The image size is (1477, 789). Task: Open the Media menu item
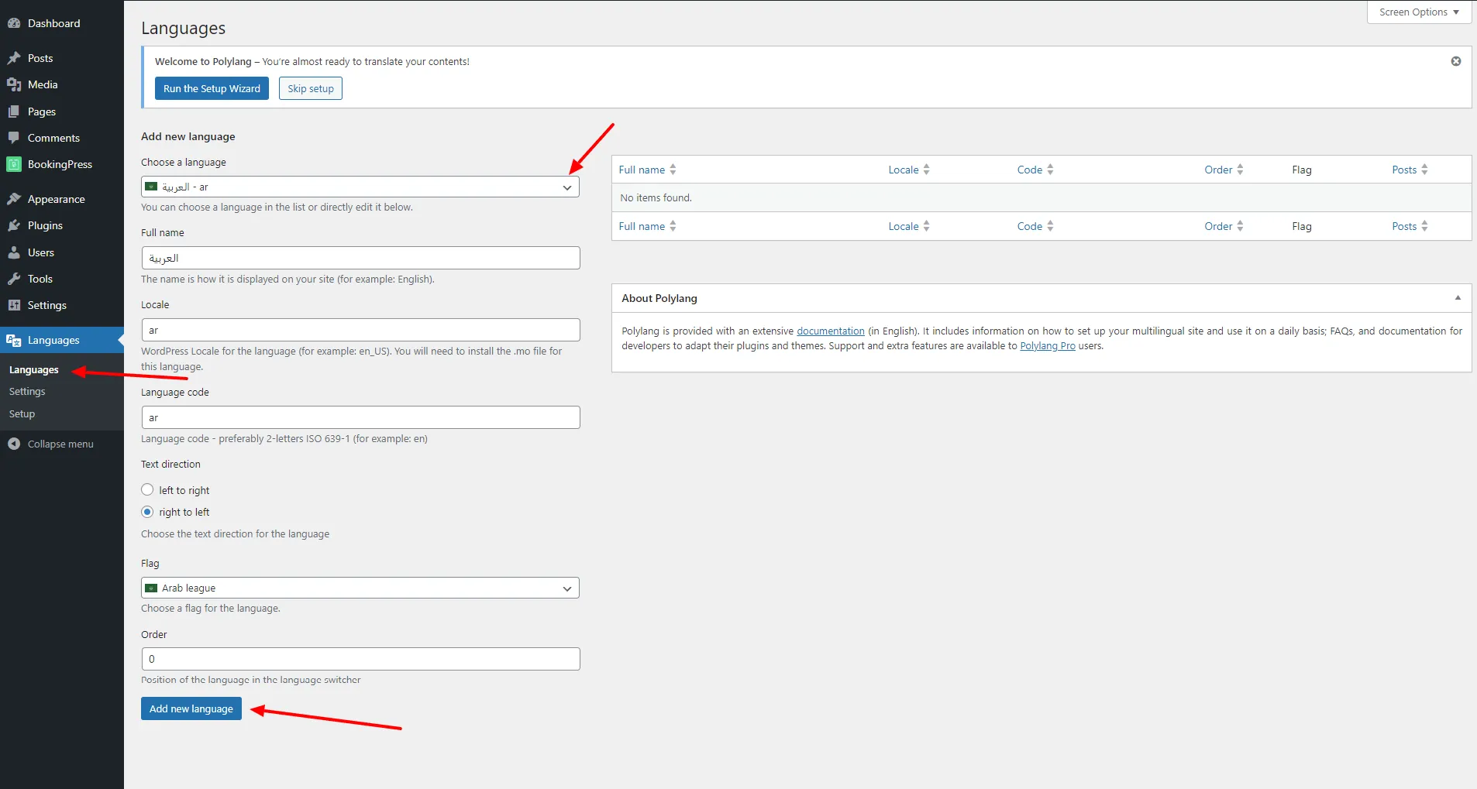click(43, 84)
